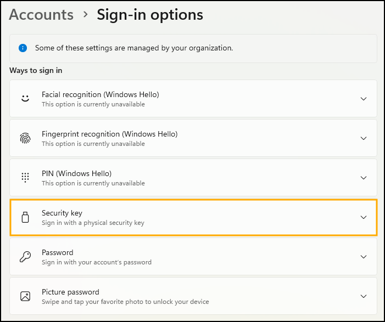Viewport: 385px width, 322px height.
Task: Expand the Password option chevron
Action: coord(363,257)
